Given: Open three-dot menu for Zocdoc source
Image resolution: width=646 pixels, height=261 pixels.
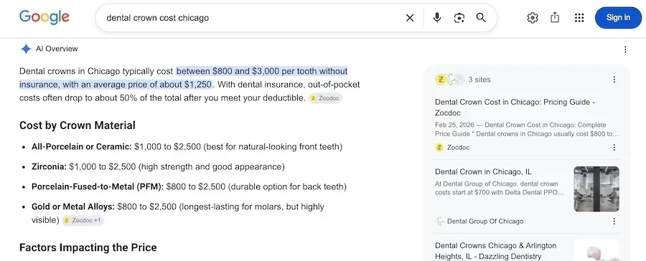Looking at the screenshot, I should pos(614,148).
